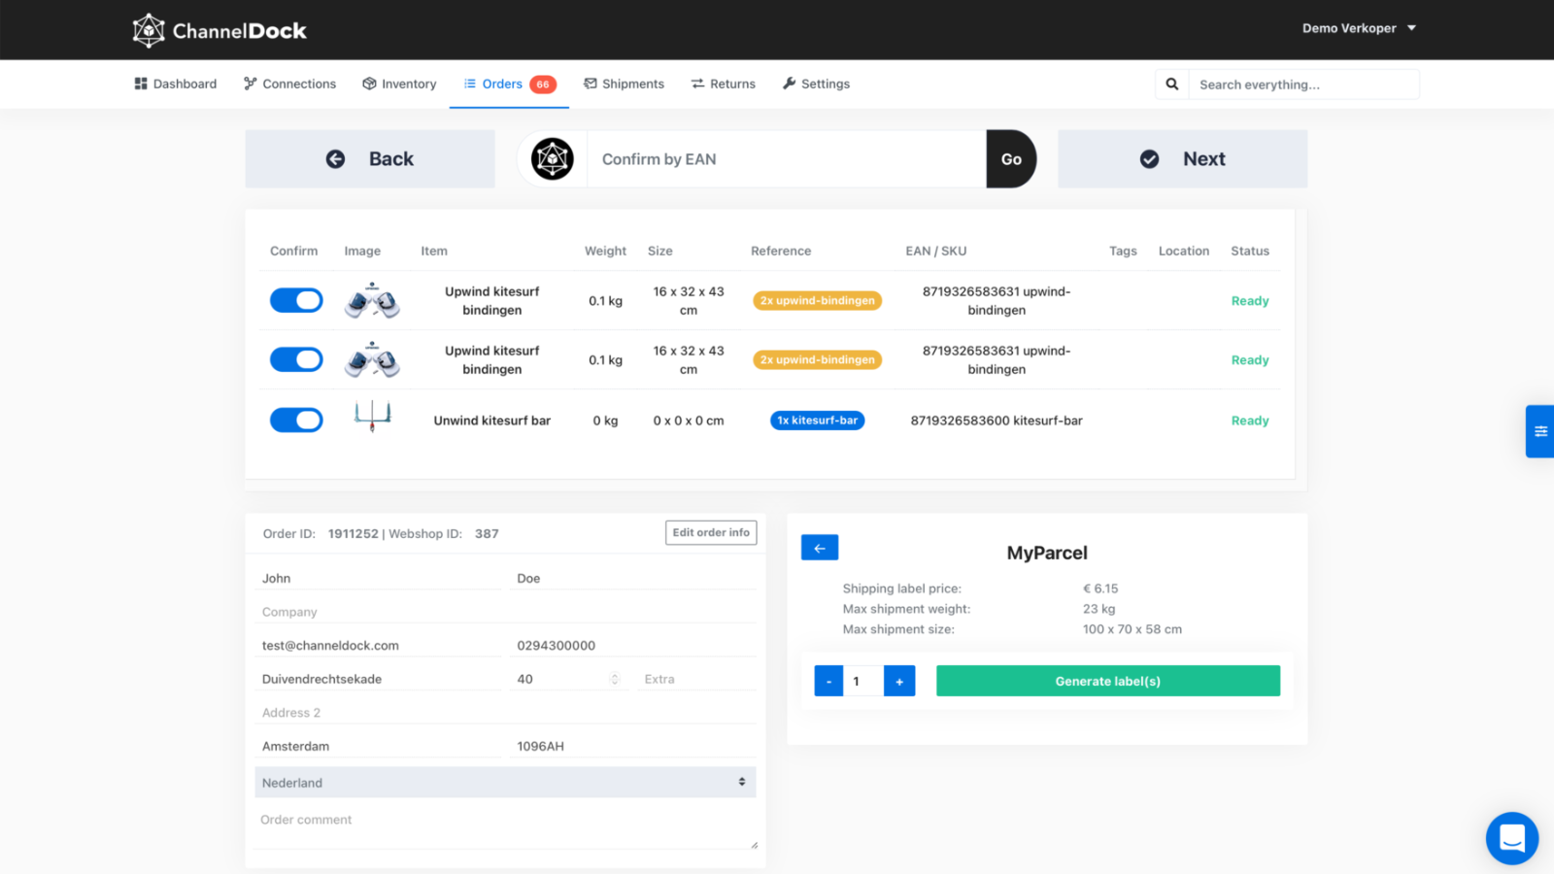Increase label quantity with the plus button
The height and width of the screenshot is (874, 1554).
[899, 680]
